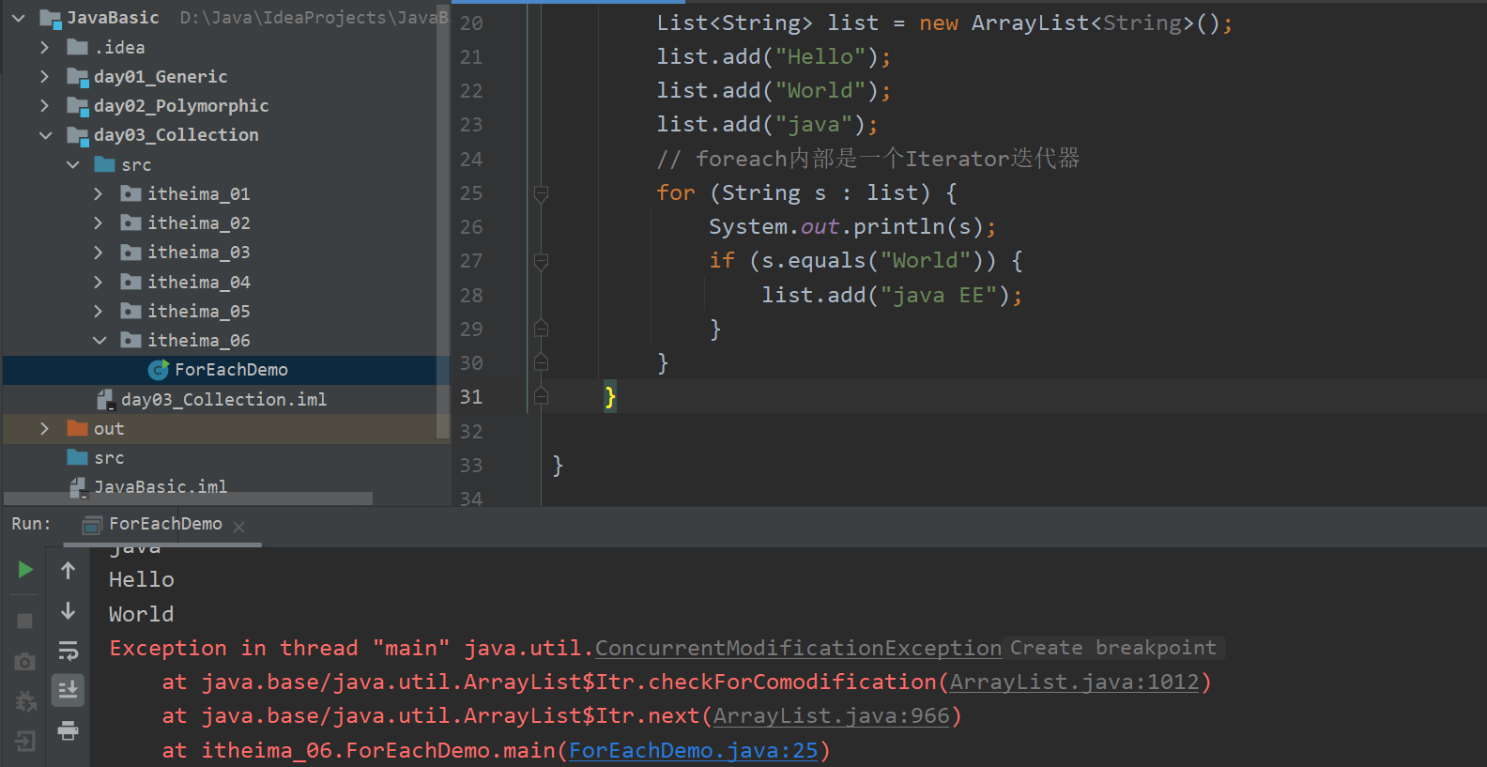Click the fold end marker on line 29
Screen dimensions: 1487x767
point(541,329)
